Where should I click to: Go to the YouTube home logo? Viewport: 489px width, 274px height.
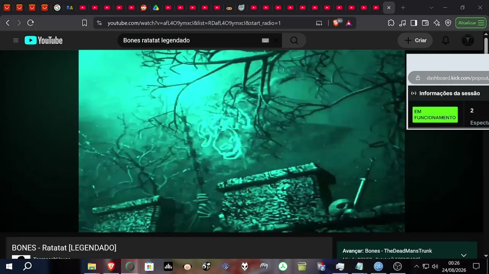pos(43,40)
